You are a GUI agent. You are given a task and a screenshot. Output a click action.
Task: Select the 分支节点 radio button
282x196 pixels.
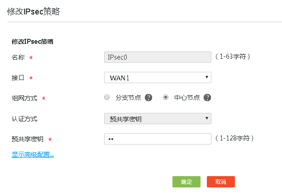coord(107,98)
